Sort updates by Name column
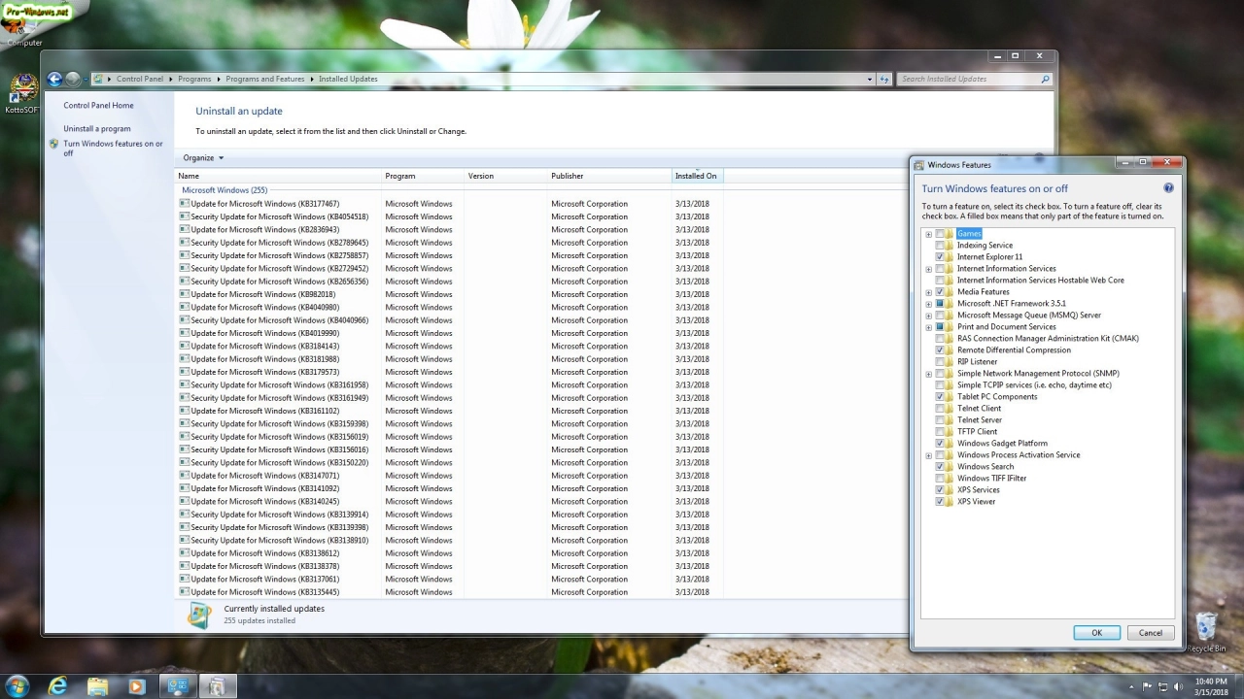Screen dimensions: 1244x699 [x=279, y=176]
